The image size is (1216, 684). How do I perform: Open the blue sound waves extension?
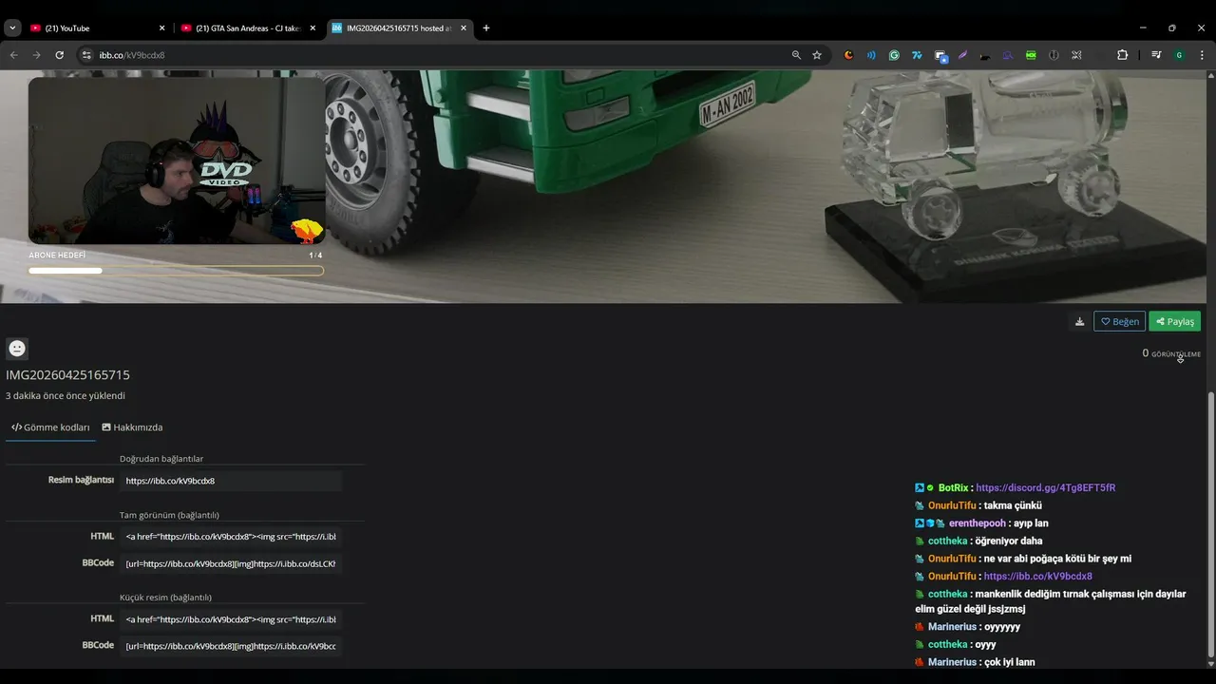point(871,55)
